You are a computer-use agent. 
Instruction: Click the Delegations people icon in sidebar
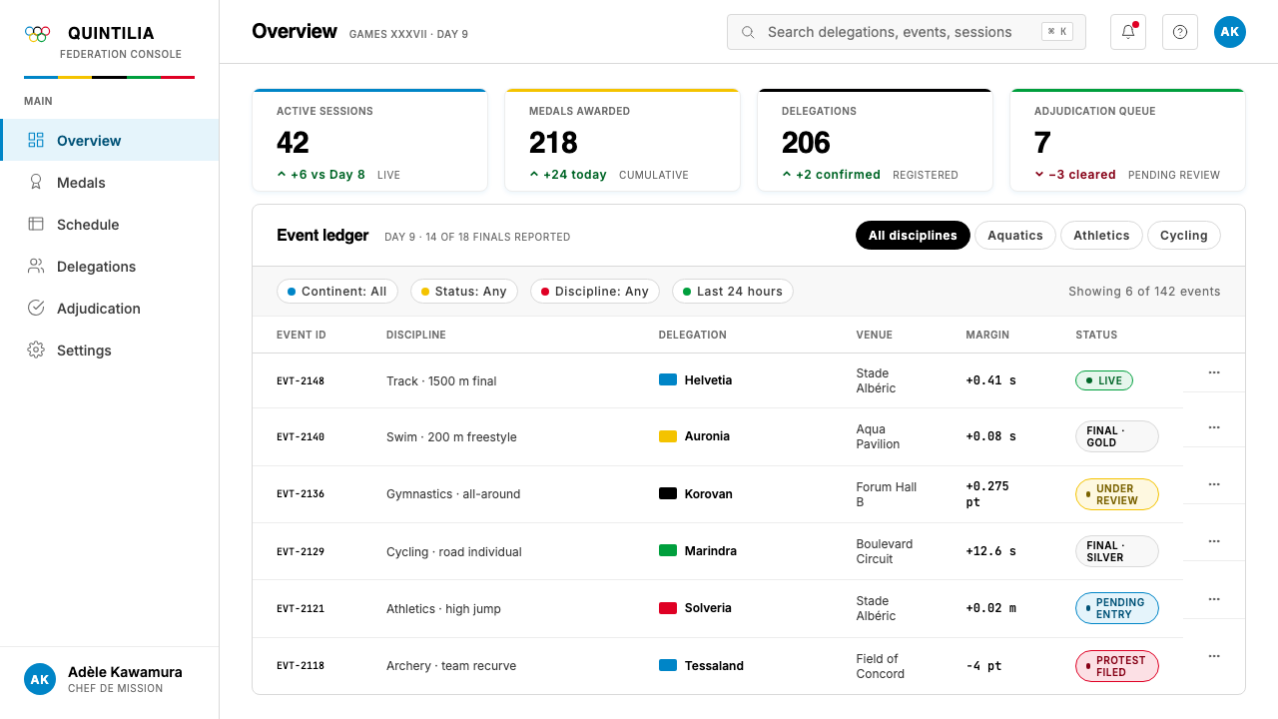[36, 267]
